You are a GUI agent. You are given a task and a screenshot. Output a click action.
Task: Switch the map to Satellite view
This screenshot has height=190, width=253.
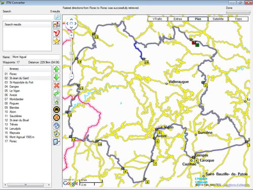point(218,19)
